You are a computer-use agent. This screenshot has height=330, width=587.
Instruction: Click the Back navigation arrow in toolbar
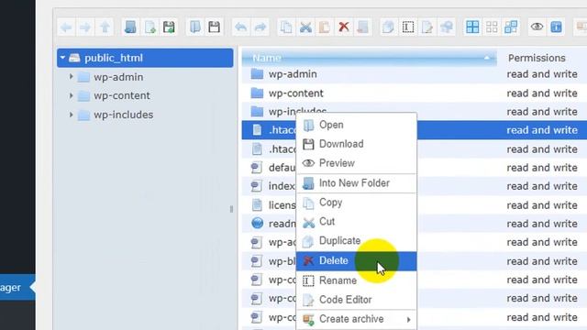66,27
